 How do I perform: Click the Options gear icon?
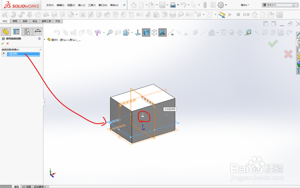pos(220,5)
